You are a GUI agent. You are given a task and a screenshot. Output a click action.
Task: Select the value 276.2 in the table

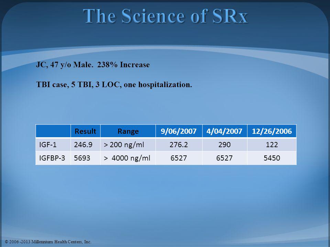[179, 144]
